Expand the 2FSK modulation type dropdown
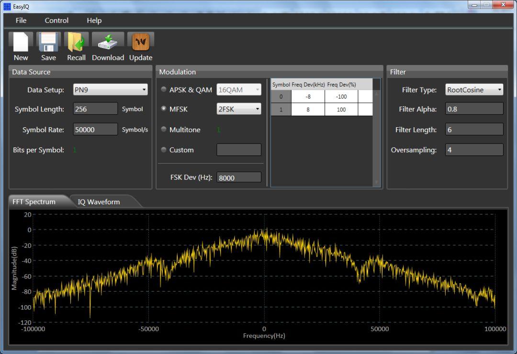The height and width of the screenshot is (354, 517). pos(239,109)
